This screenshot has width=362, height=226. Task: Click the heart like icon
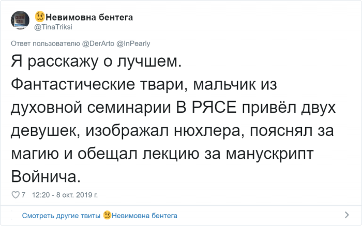tap(16, 195)
